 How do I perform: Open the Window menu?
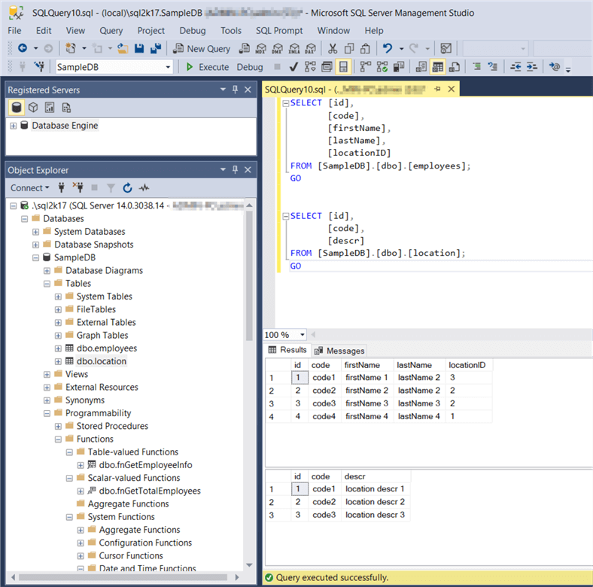tap(333, 31)
